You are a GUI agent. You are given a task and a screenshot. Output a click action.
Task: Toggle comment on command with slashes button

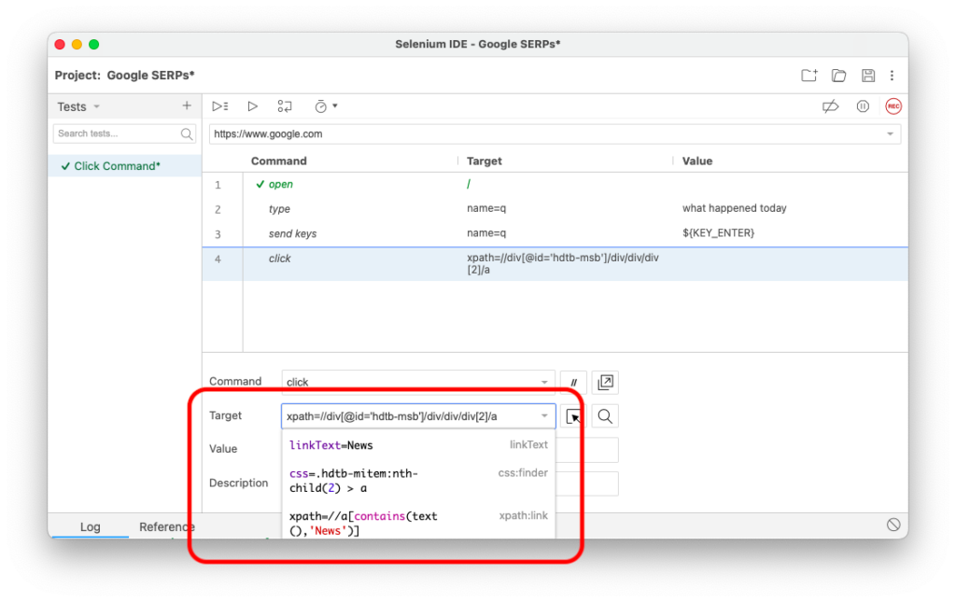point(573,382)
